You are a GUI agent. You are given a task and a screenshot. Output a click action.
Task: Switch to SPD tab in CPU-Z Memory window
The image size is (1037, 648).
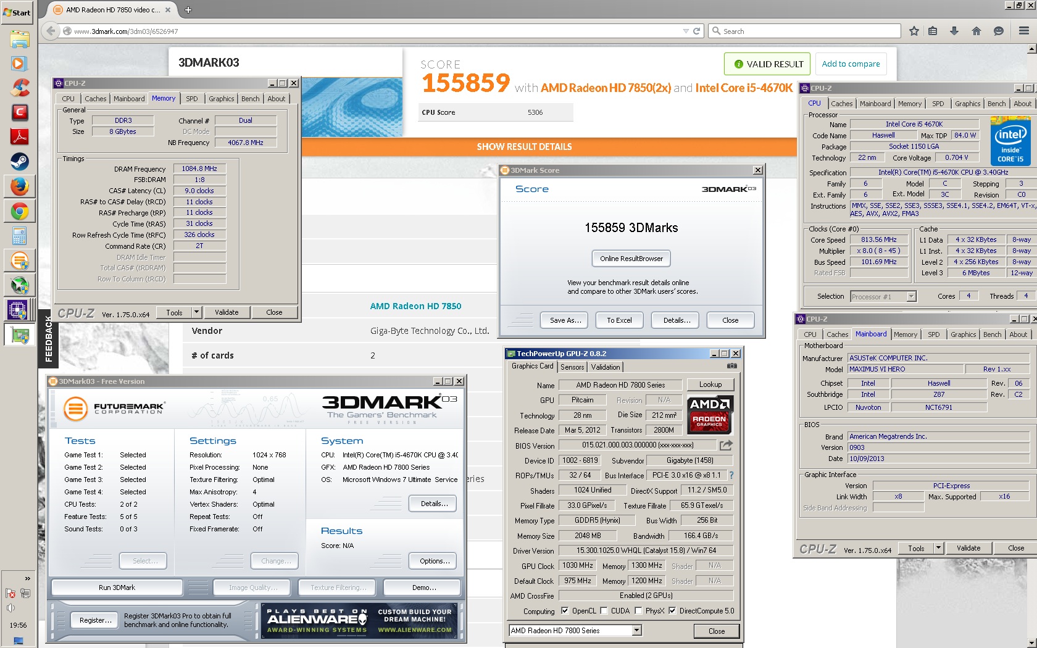(192, 99)
